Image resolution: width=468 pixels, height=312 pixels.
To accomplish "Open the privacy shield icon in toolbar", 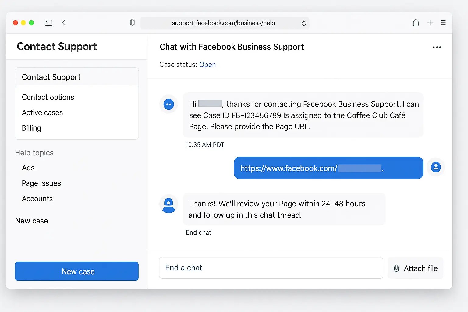I will pyautogui.click(x=132, y=23).
